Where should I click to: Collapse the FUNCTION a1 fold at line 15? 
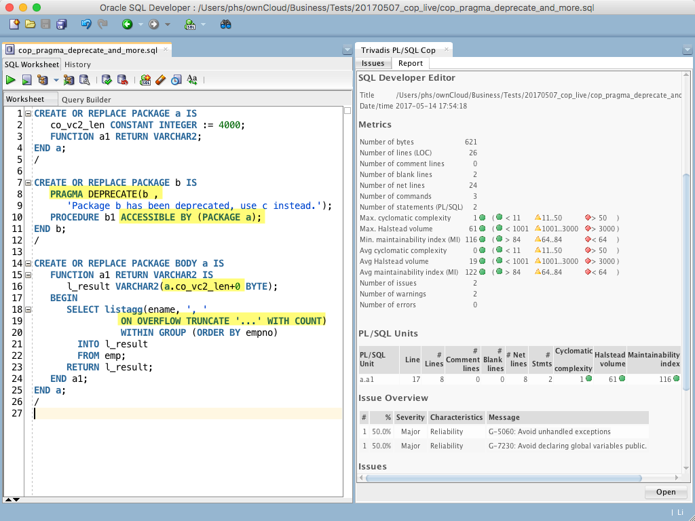click(28, 275)
